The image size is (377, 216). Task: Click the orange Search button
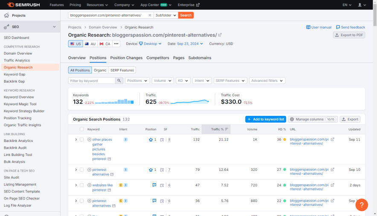pos(186,15)
